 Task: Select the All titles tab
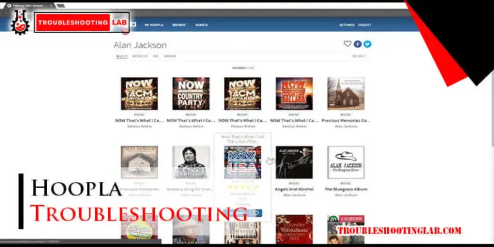click(122, 56)
